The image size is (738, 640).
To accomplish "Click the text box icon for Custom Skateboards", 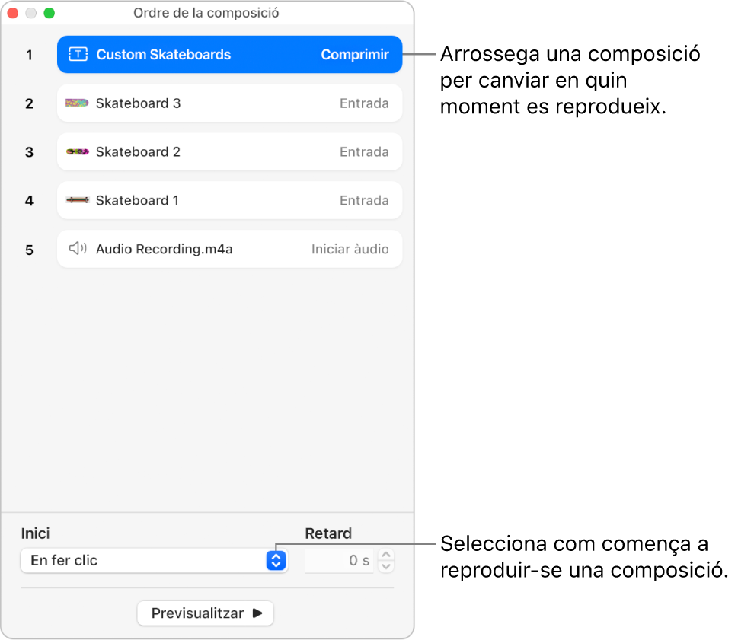I will point(78,55).
